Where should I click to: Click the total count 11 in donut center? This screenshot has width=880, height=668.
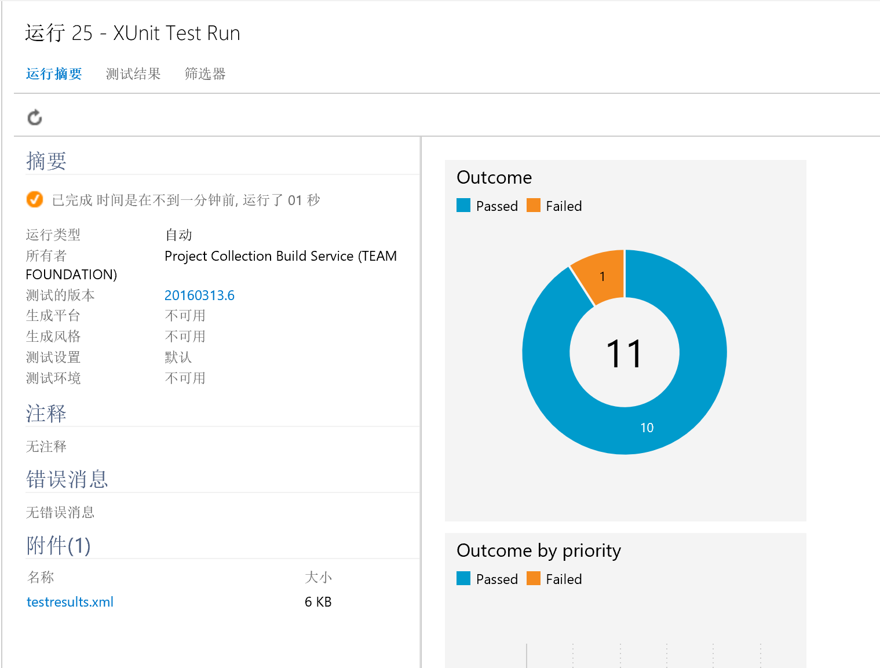[624, 353]
